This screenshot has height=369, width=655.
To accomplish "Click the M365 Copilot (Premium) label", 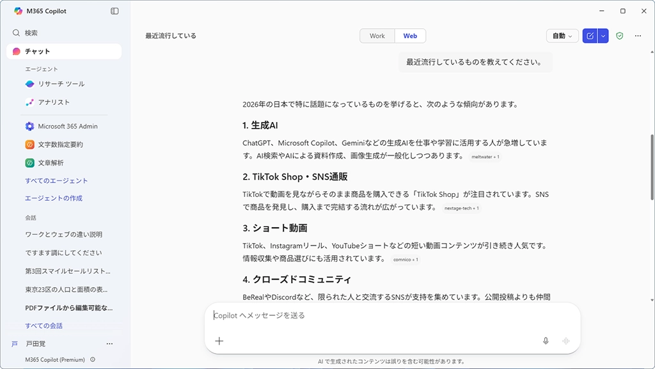I will pyautogui.click(x=55, y=359).
